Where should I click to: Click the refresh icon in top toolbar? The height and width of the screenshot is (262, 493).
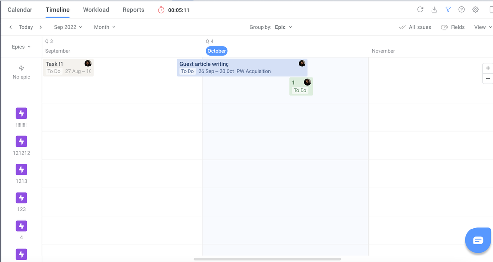point(420,10)
